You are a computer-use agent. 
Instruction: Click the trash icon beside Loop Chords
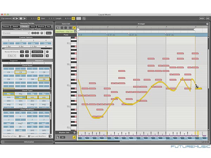[47, 56]
